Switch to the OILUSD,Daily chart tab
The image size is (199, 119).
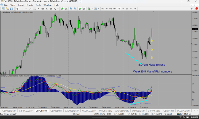(138, 111)
